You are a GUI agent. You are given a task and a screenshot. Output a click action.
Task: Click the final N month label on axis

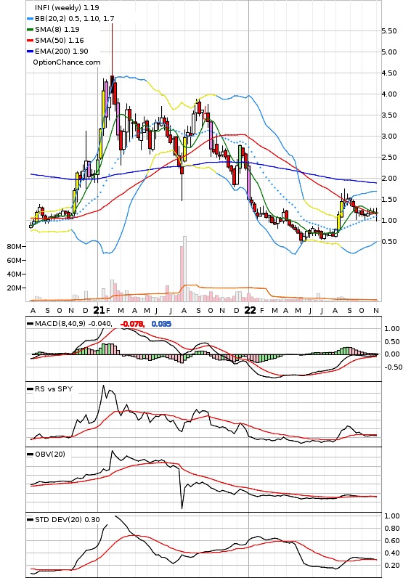click(376, 311)
